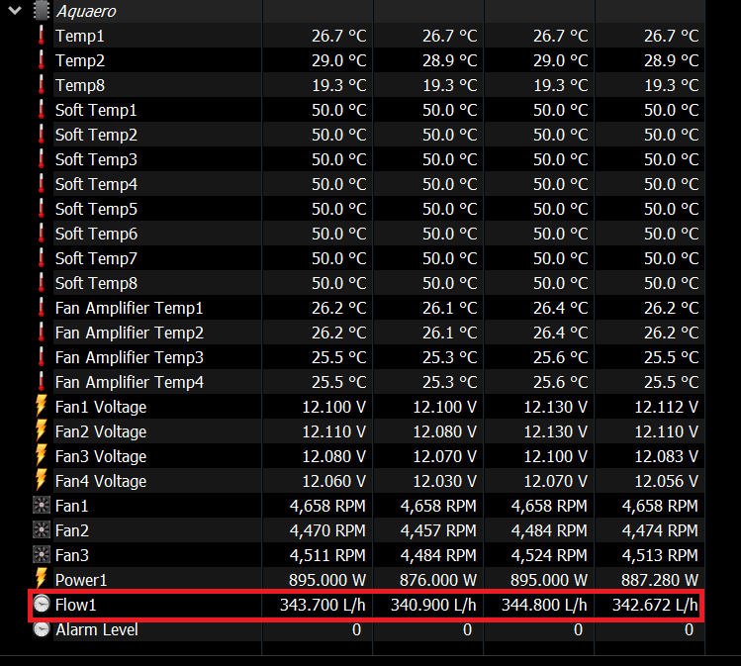741x666 pixels.
Task: Click lightning icon beside Fan3 Voltage
Action: [x=42, y=455]
